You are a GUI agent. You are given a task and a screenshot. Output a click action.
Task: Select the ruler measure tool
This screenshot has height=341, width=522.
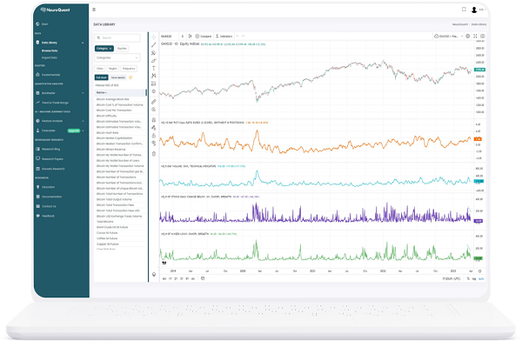coord(154,102)
